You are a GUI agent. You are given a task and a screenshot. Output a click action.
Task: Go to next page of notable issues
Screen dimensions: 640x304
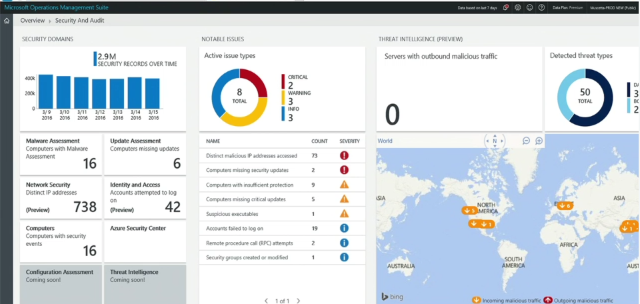pos(298,301)
